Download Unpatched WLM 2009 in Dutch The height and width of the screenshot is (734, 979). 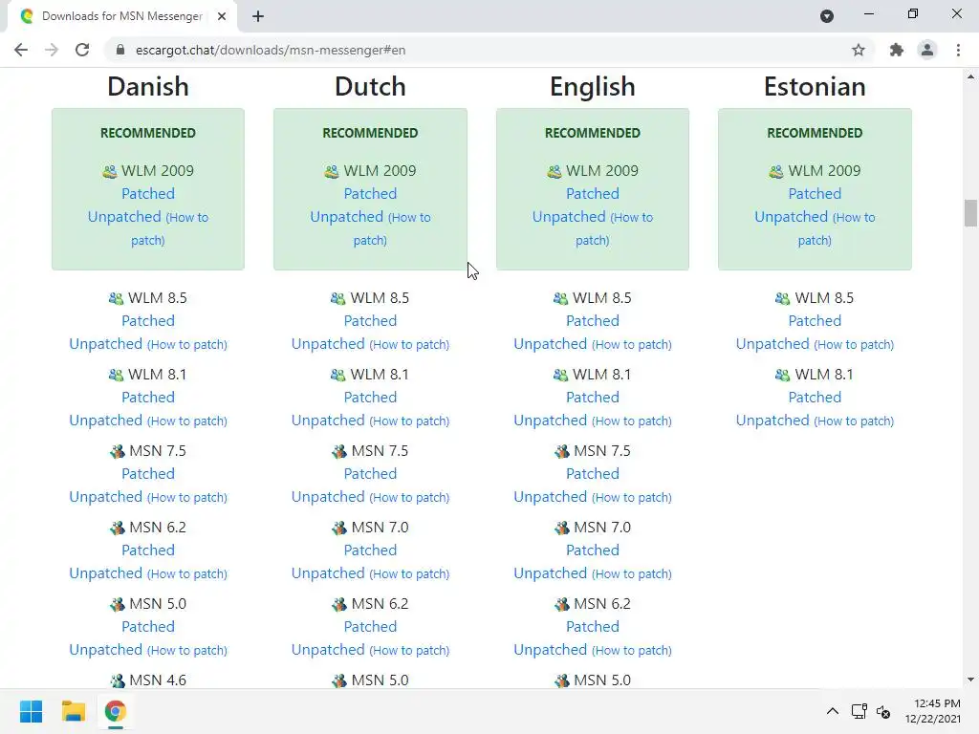click(x=346, y=217)
